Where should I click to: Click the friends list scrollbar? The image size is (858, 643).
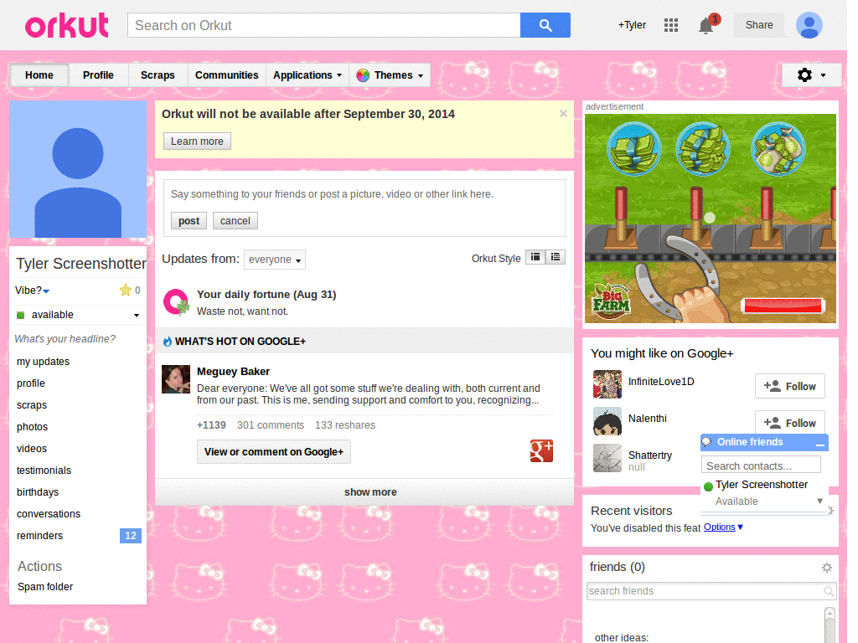point(830,625)
